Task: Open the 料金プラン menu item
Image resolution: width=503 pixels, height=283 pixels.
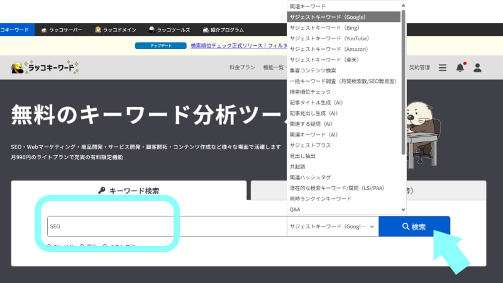Action: coord(242,67)
